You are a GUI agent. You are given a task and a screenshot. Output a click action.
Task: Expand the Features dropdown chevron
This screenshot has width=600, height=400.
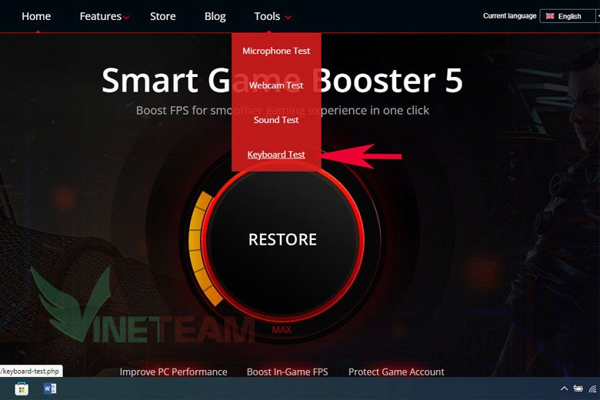pos(126,18)
